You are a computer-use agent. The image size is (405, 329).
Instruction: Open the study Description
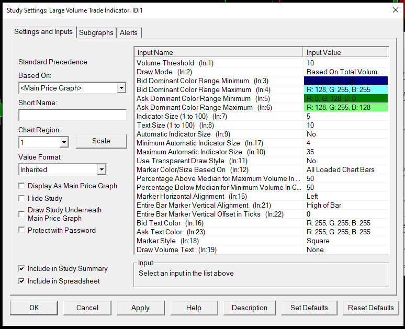[250, 308]
